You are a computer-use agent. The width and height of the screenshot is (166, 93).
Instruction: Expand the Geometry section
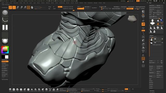tap(152, 91)
